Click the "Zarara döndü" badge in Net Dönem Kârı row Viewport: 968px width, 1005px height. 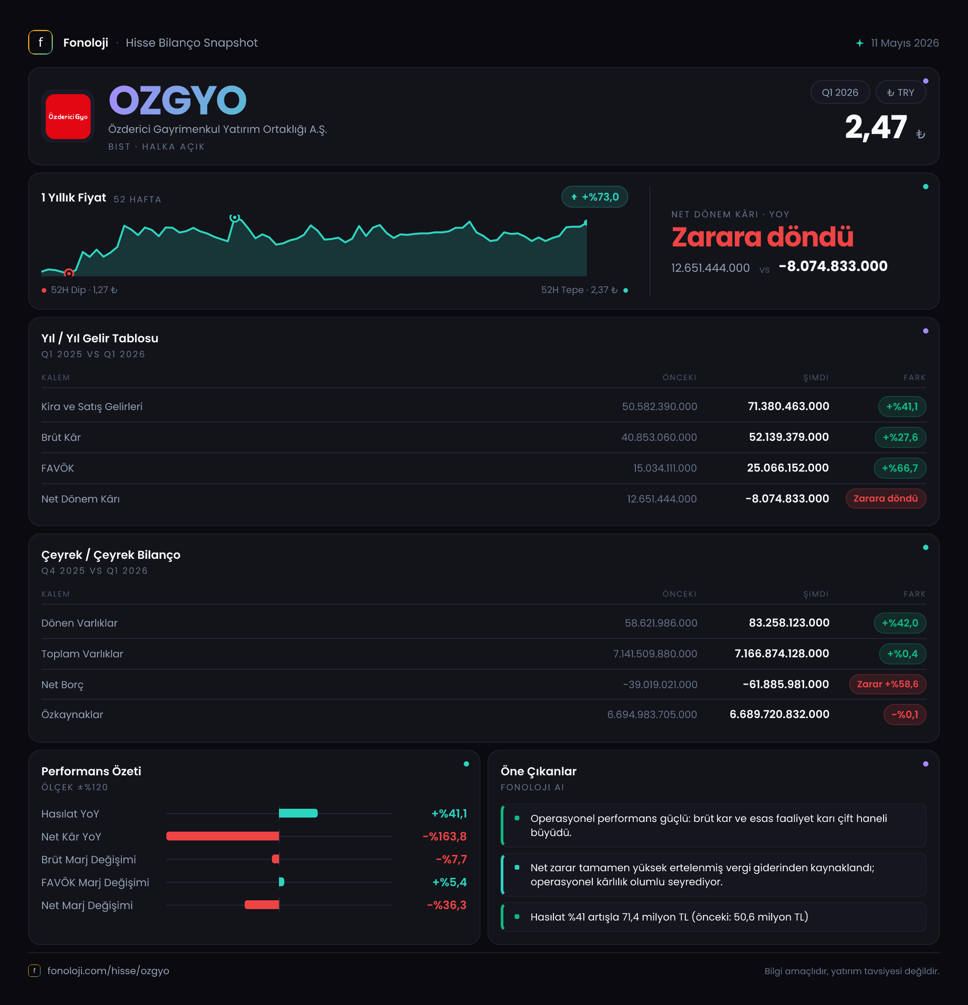(886, 499)
